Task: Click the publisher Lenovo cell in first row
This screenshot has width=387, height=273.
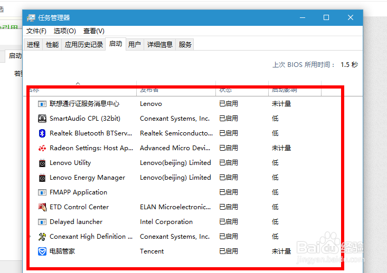Action: pyautogui.click(x=151, y=104)
